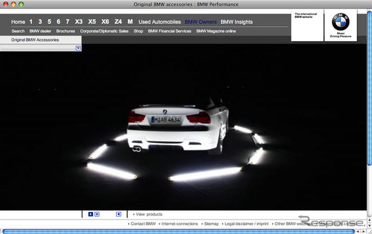The height and width of the screenshot is (234, 372).
Task: Open Used Automobiles section
Action: (160, 22)
